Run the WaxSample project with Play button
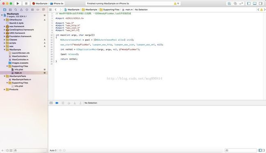This screenshot has height=153, width=266. [x=18, y=3]
